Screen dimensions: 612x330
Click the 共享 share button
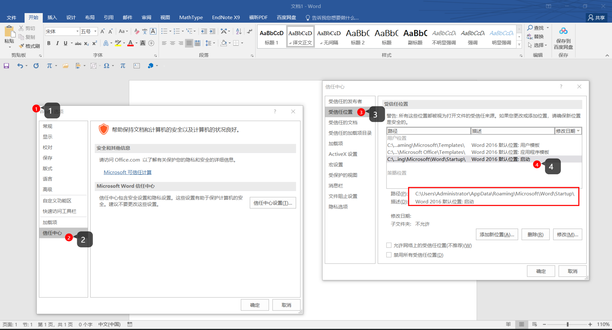point(596,18)
